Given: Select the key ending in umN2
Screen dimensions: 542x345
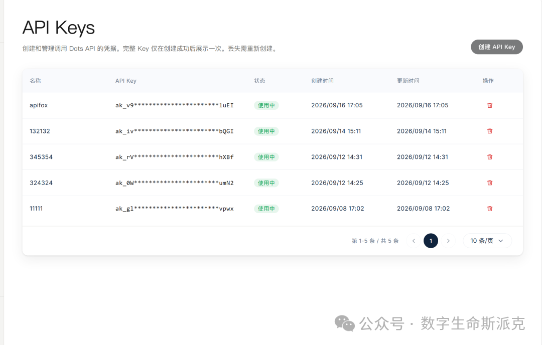Looking at the screenshot, I should (x=175, y=183).
